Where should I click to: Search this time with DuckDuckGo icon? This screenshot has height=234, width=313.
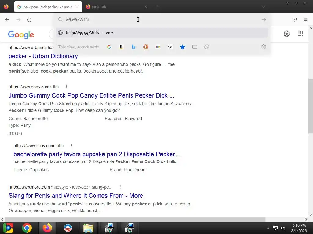(x=146, y=47)
